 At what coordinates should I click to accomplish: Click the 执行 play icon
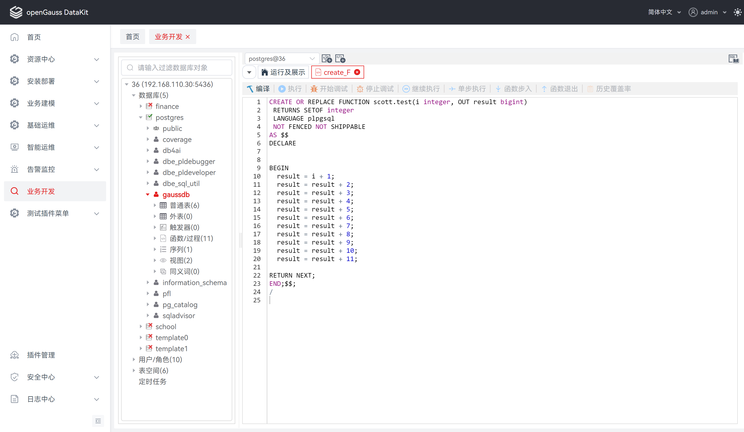tap(282, 89)
